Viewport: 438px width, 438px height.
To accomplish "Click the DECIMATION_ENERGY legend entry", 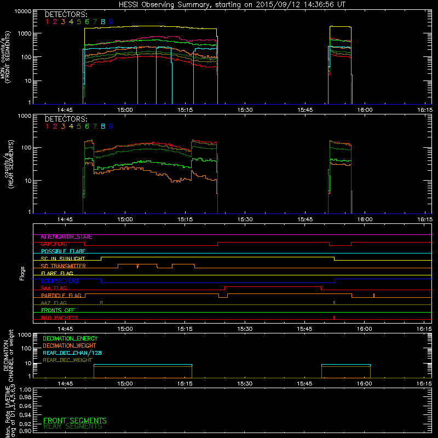I will click(70, 338).
